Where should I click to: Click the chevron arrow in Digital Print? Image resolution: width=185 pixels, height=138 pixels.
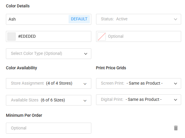pyautogui.click(x=176, y=100)
